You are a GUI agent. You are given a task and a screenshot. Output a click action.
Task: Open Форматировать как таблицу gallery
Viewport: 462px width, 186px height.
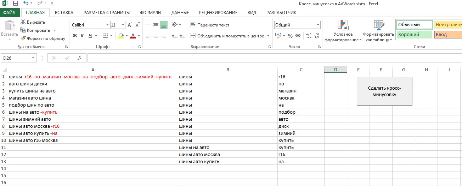(x=378, y=31)
